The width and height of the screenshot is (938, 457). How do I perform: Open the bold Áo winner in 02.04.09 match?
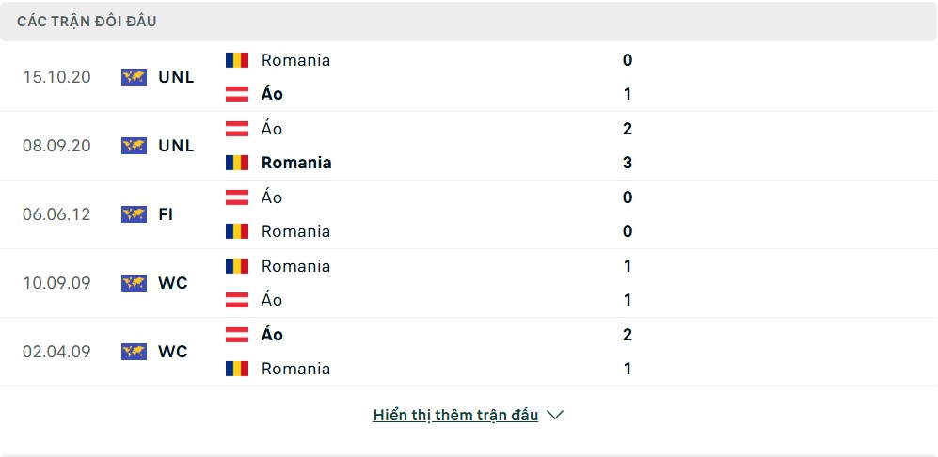[272, 335]
